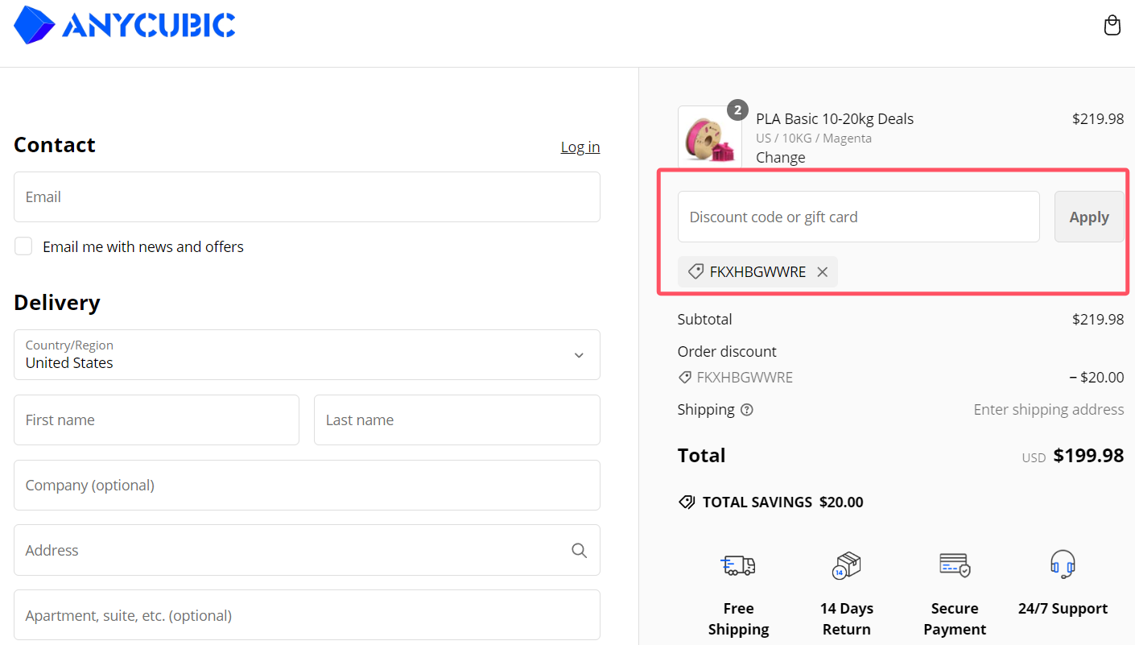Click the Enter shipping address text
Viewport: 1135px width, 645px height.
click(1049, 410)
